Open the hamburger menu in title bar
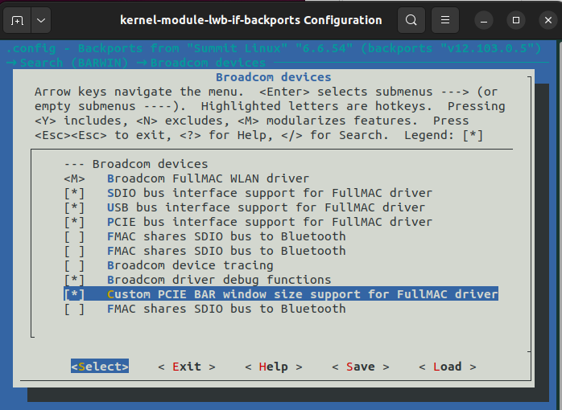The image size is (562, 410). [x=444, y=19]
